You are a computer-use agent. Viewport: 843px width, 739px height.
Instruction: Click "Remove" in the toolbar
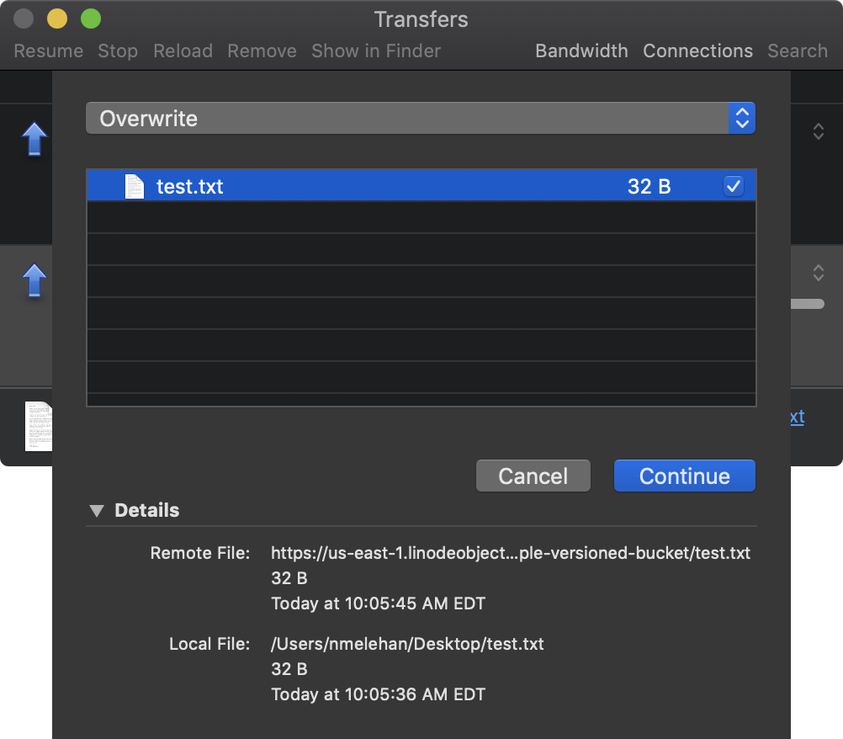click(x=262, y=51)
